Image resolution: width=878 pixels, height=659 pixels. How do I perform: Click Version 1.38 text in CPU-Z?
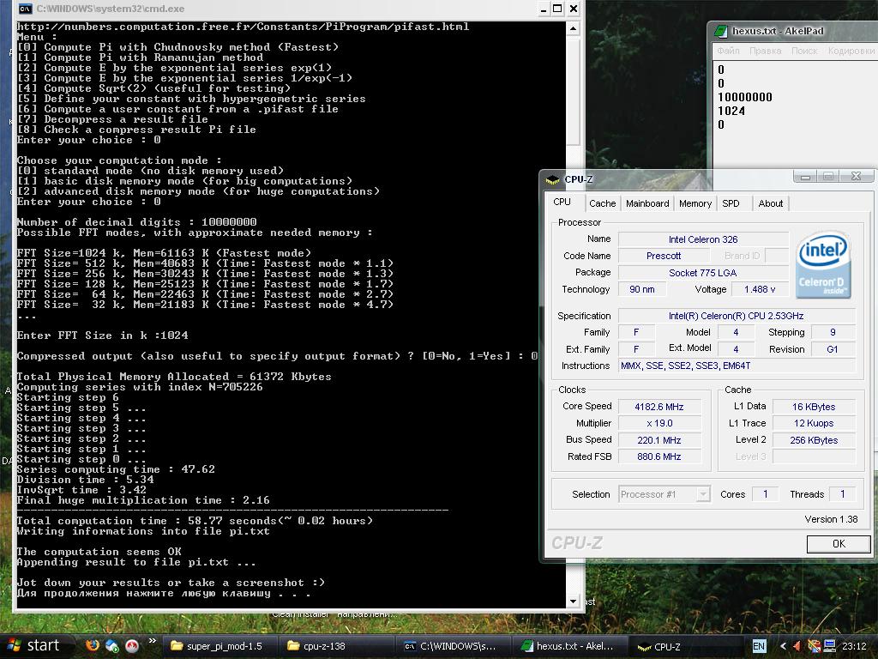[831, 519]
